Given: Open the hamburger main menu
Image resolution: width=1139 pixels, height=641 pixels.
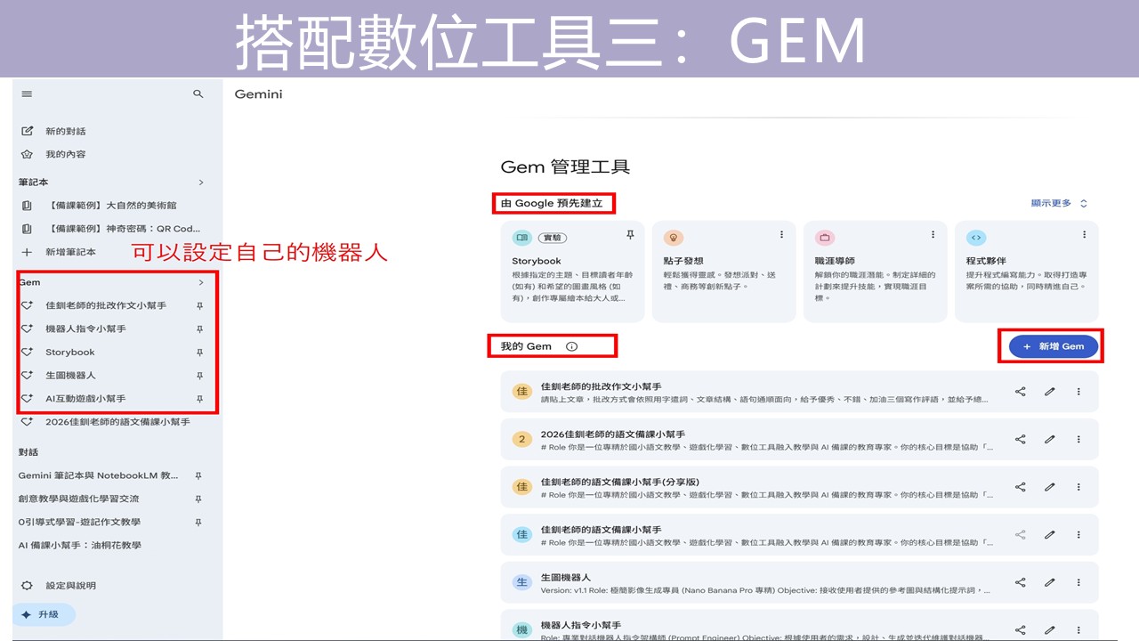Looking at the screenshot, I should pos(27,94).
